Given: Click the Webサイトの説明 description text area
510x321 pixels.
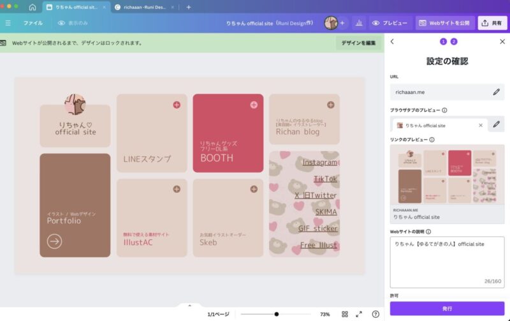Looking at the screenshot, I should [448, 262].
